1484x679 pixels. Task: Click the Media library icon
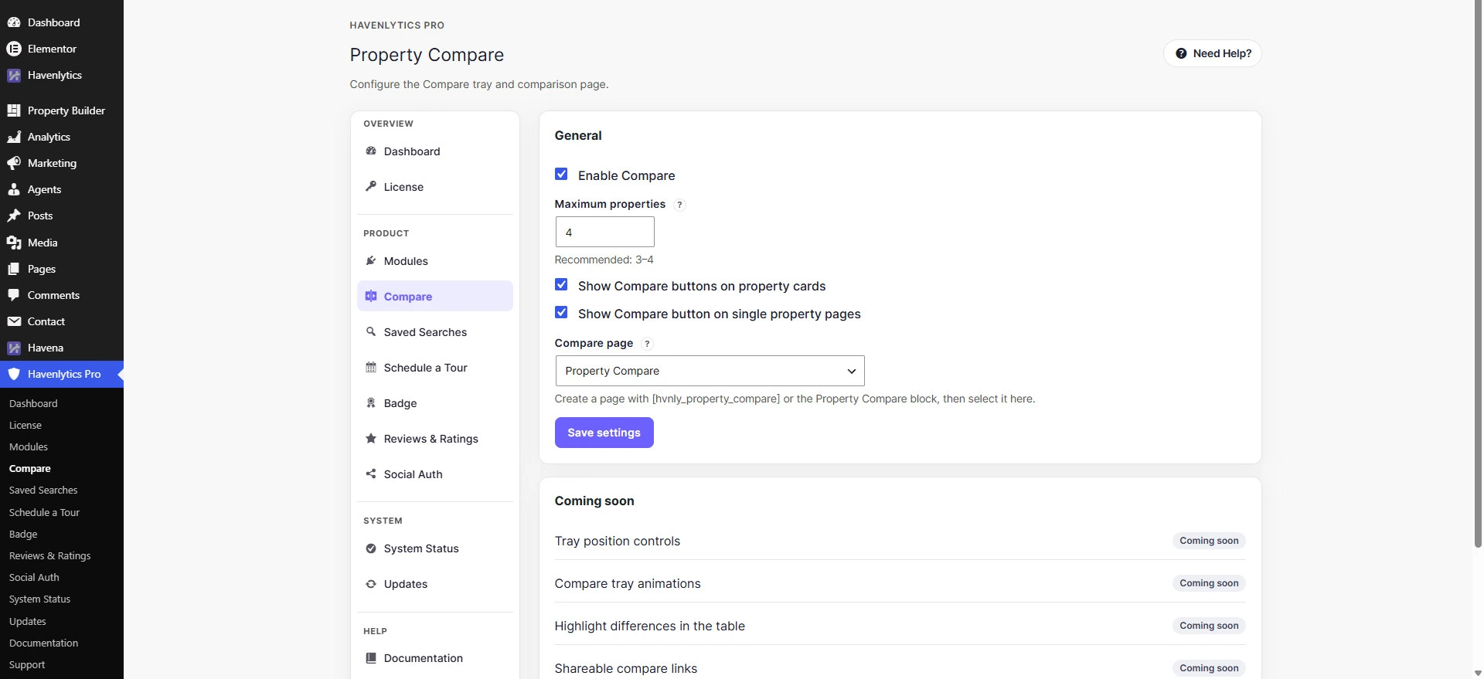[x=14, y=243]
